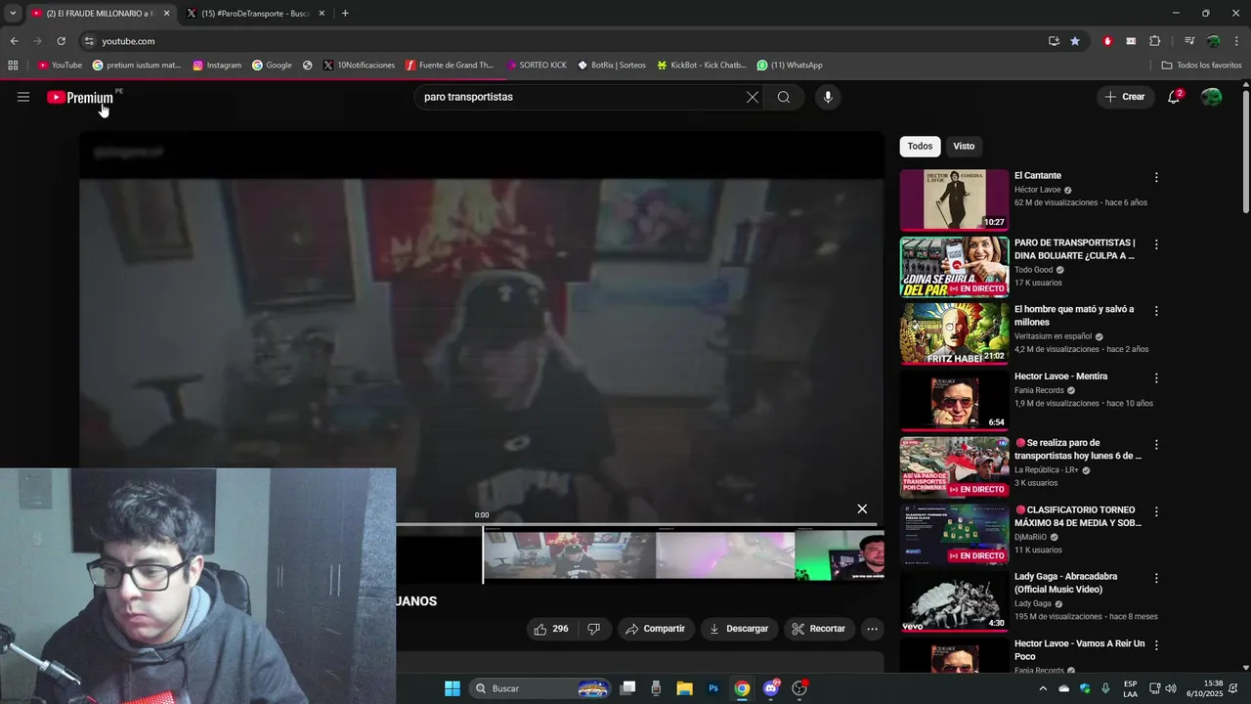1251x704 pixels.
Task: Open Chrome media controls icon
Action: click(1189, 41)
